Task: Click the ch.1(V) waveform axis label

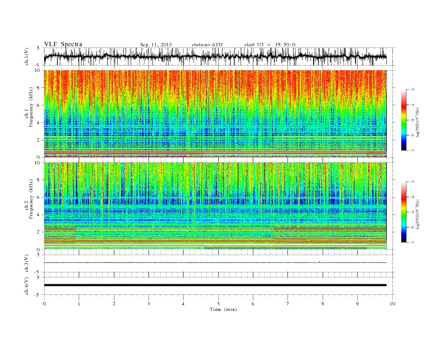Action: 27,56
